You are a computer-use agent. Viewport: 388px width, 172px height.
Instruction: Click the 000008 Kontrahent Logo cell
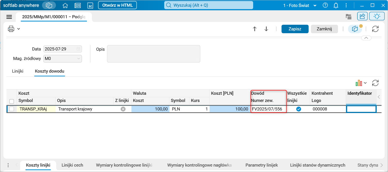pos(328,109)
